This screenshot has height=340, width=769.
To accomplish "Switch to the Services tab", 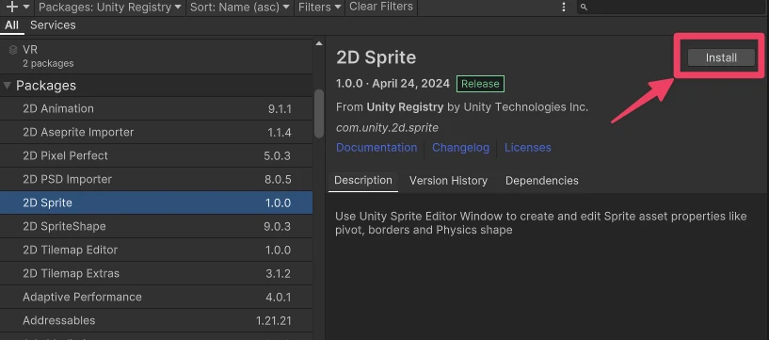I will point(53,25).
